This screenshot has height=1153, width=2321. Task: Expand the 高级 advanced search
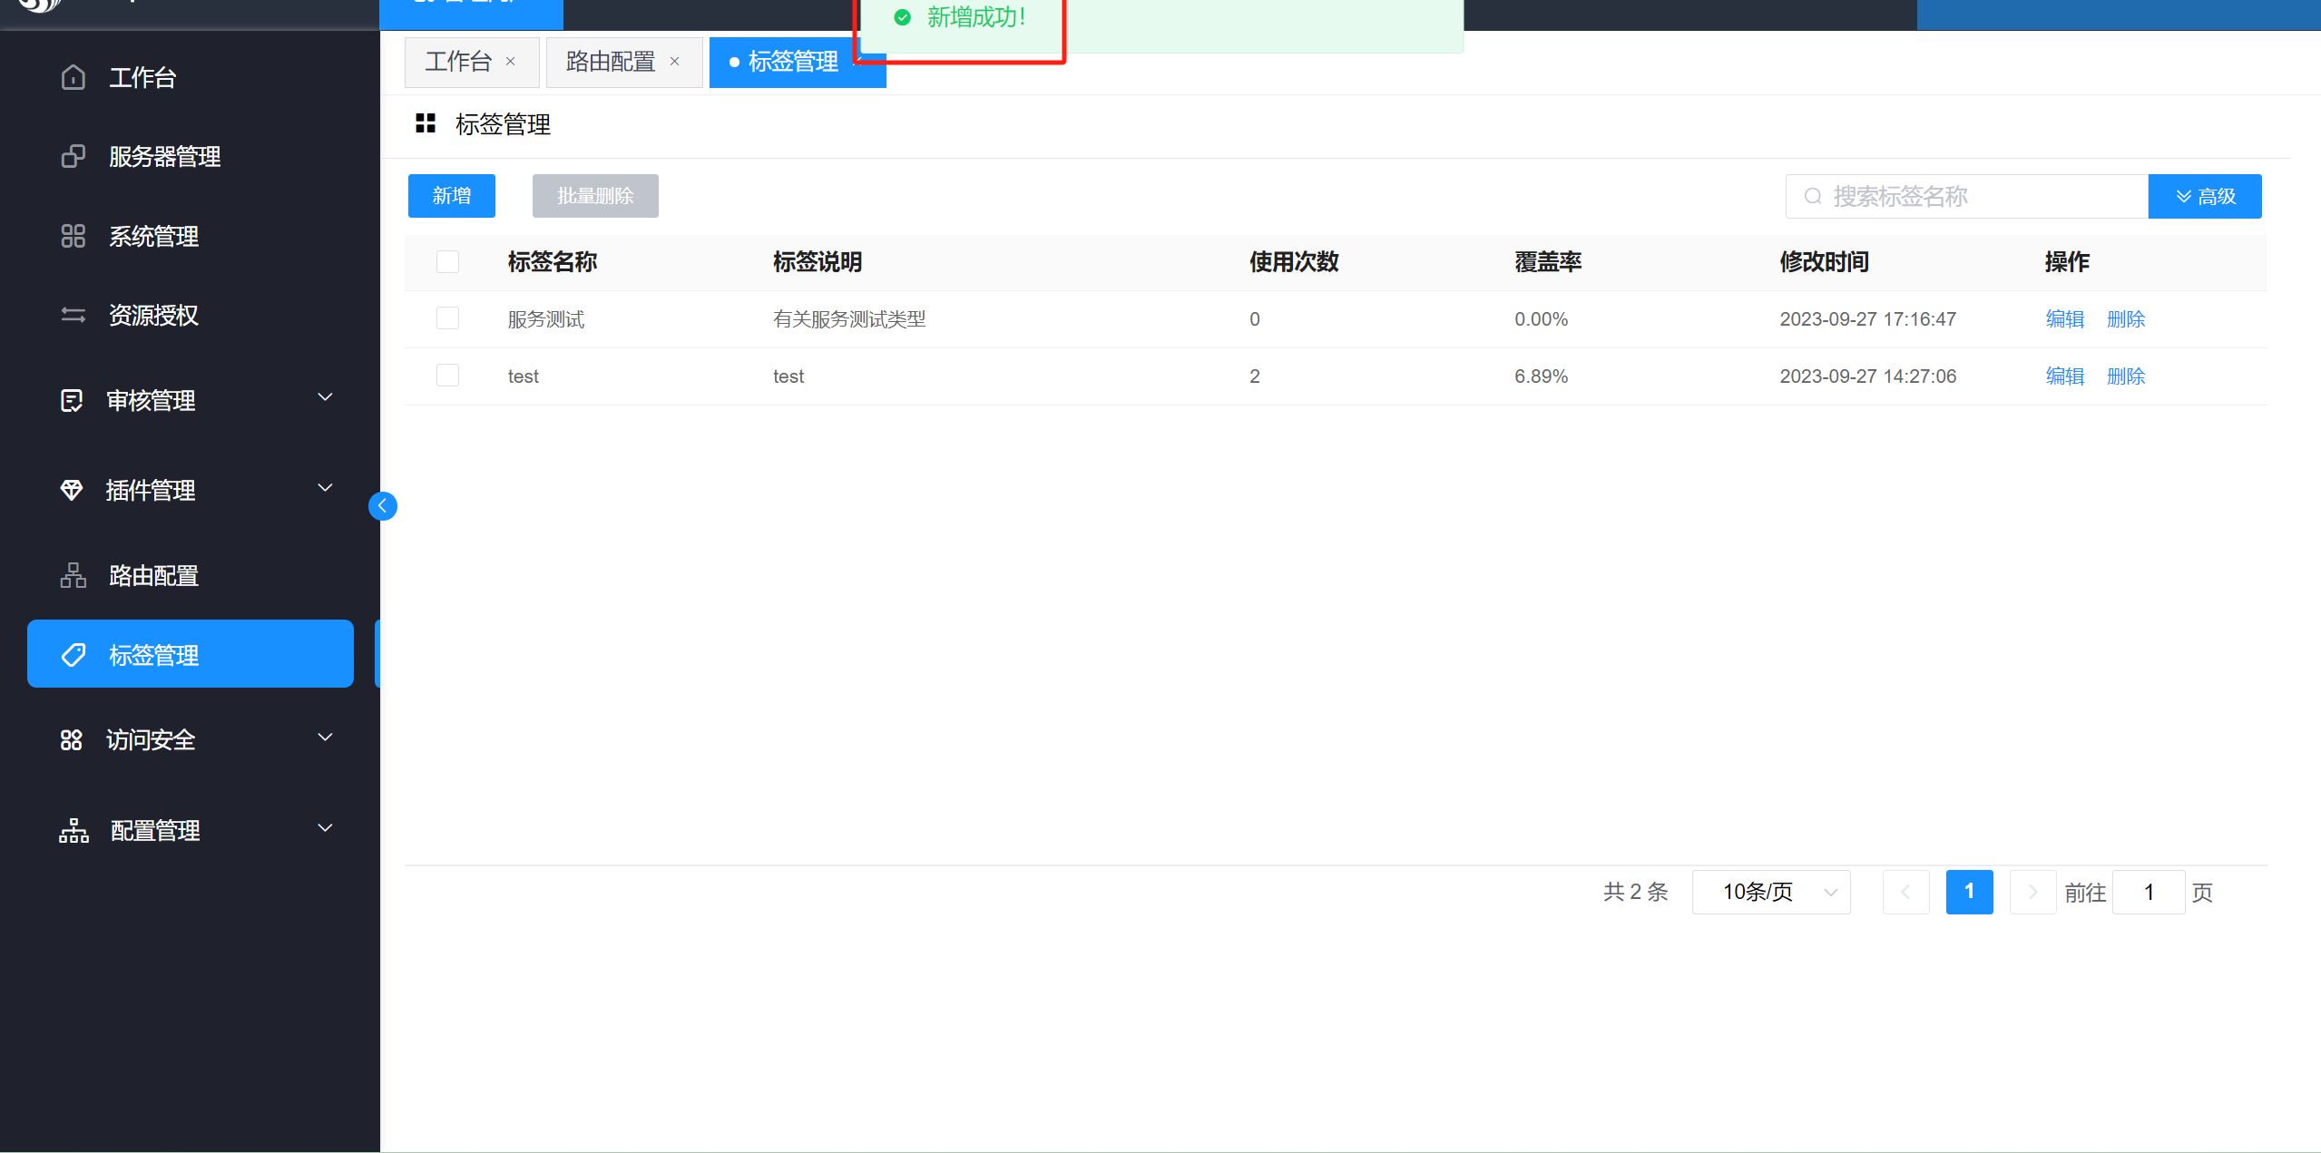(x=2205, y=196)
